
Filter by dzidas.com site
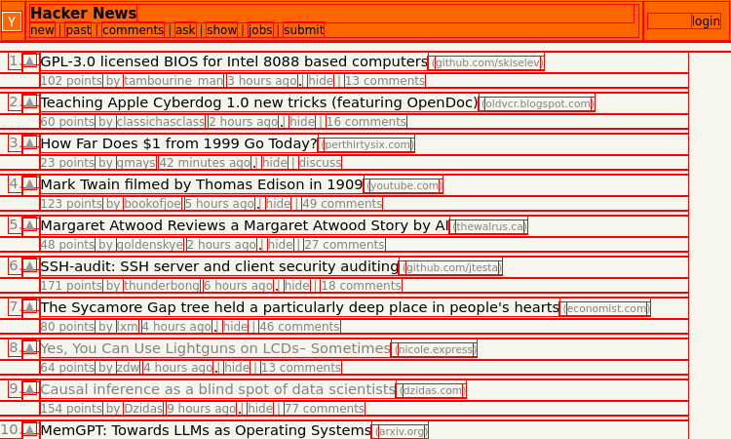coord(432,391)
